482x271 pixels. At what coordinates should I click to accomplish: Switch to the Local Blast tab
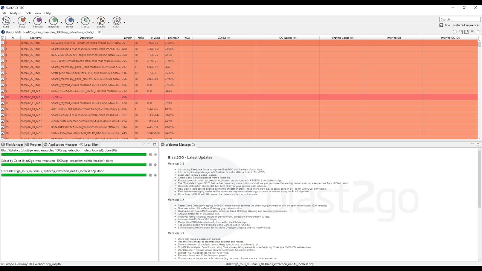click(89, 145)
